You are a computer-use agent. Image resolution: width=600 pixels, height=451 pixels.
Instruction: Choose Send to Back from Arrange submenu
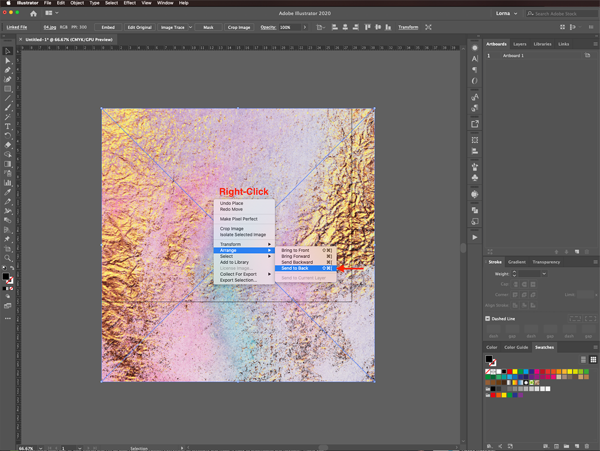[x=295, y=268]
